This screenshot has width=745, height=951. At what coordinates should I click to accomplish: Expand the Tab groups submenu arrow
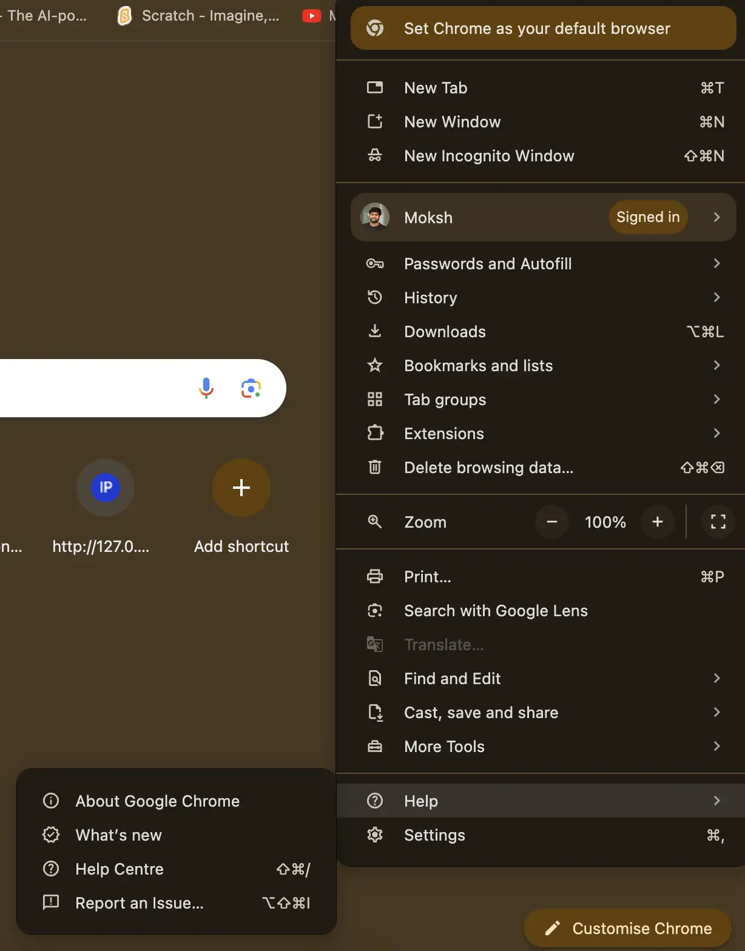pos(716,399)
